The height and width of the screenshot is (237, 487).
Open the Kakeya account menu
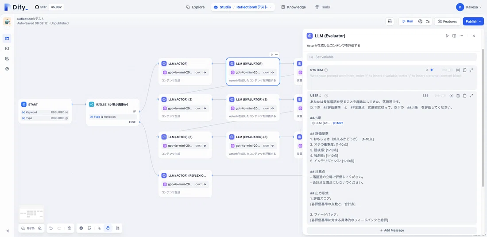tap(469, 7)
